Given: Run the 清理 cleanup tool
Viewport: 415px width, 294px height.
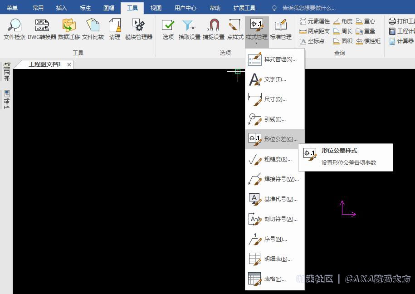Looking at the screenshot, I should (x=115, y=29).
